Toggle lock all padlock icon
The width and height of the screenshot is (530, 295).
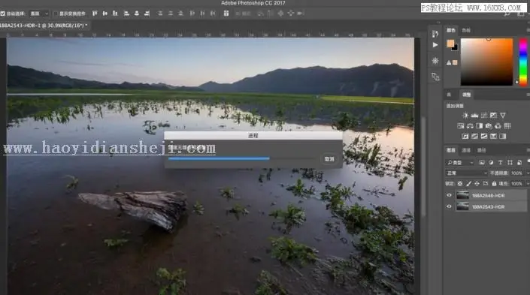[494, 184]
